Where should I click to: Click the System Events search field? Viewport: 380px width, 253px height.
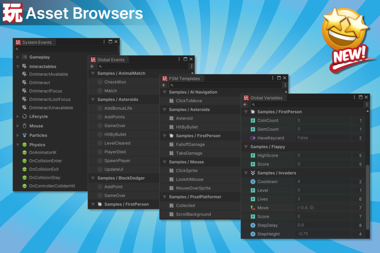click(66, 49)
